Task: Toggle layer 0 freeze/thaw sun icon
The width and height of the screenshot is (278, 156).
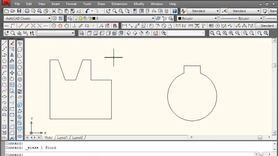Action: pyautogui.click(x=80, y=18)
